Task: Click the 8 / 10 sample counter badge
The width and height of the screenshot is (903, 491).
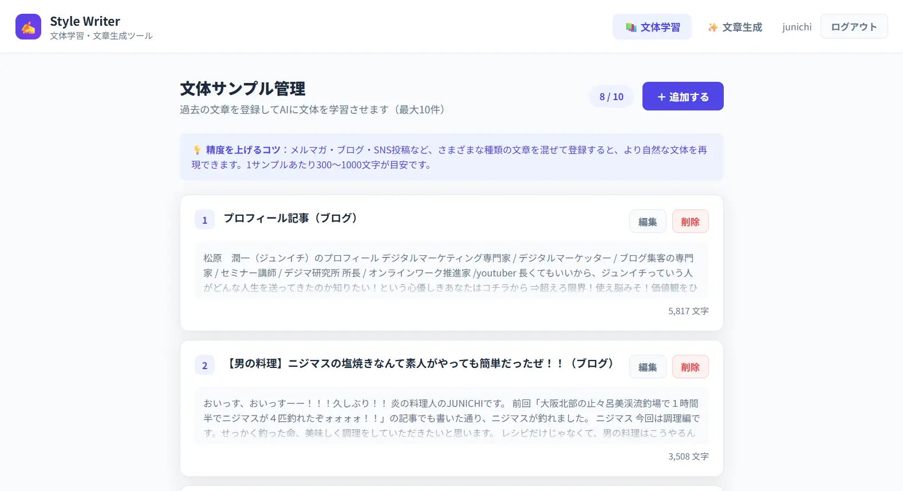Action: [x=611, y=97]
